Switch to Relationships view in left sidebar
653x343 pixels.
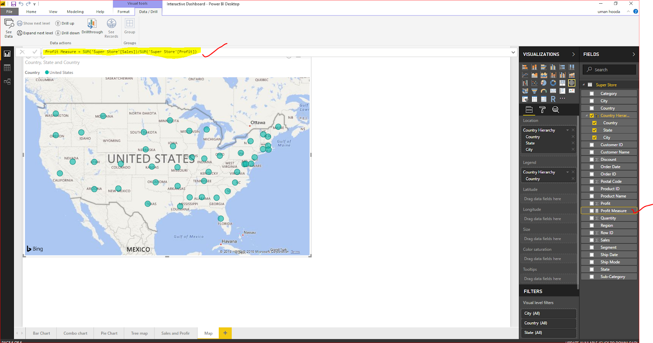coord(7,82)
